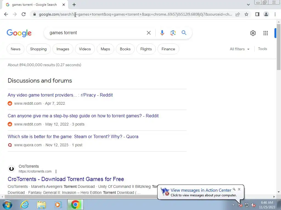This screenshot has width=281, height=210.
Task: Open the taskbar clock 6:46 AM
Action: click(x=267, y=205)
